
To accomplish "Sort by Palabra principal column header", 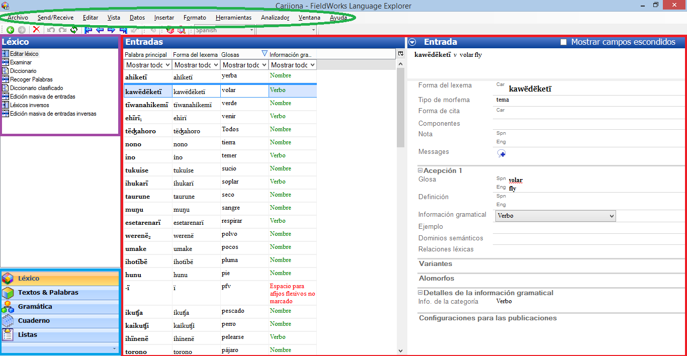I will (x=147, y=54).
